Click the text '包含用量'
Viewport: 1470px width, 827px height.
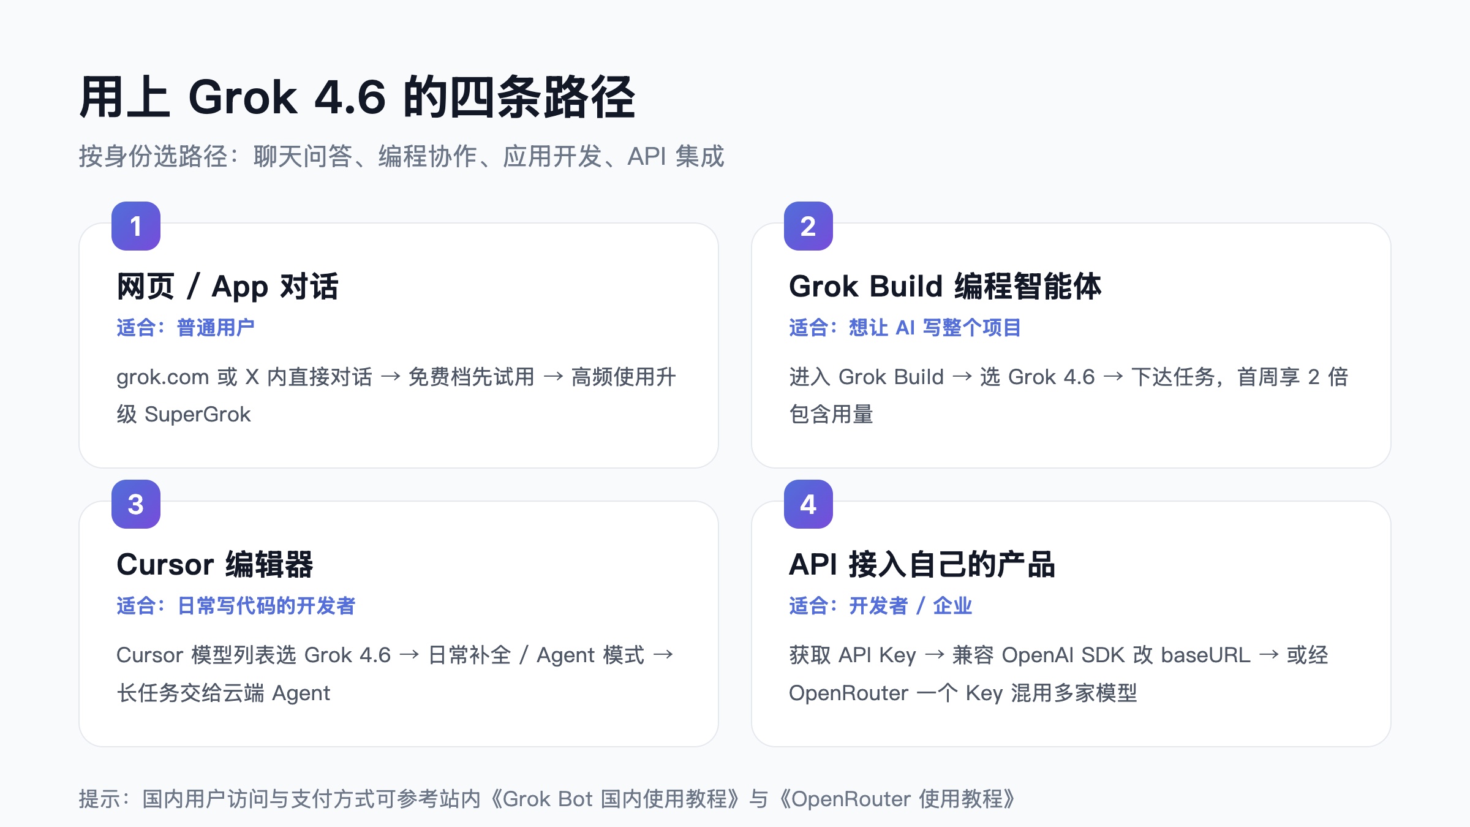coord(831,415)
